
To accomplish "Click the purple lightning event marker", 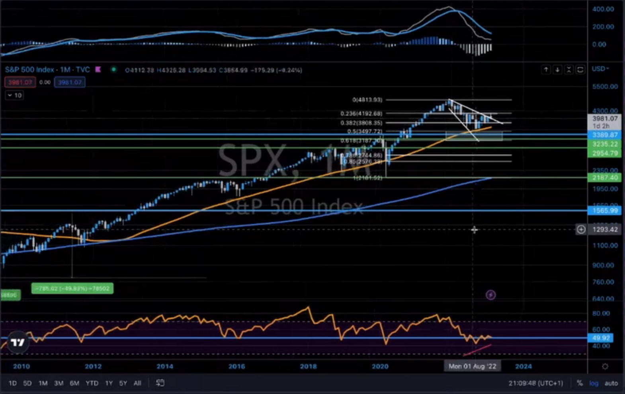I will pyautogui.click(x=490, y=295).
